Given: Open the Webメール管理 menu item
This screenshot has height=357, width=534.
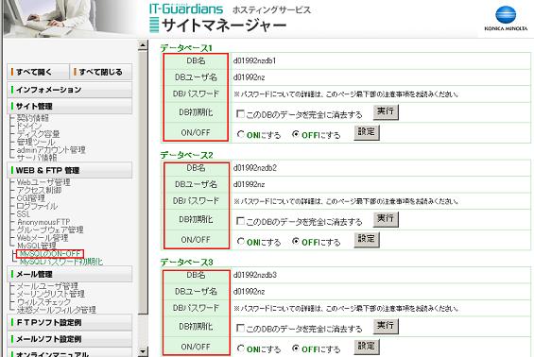Looking at the screenshot, I should pyautogui.click(x=43, y=238).
